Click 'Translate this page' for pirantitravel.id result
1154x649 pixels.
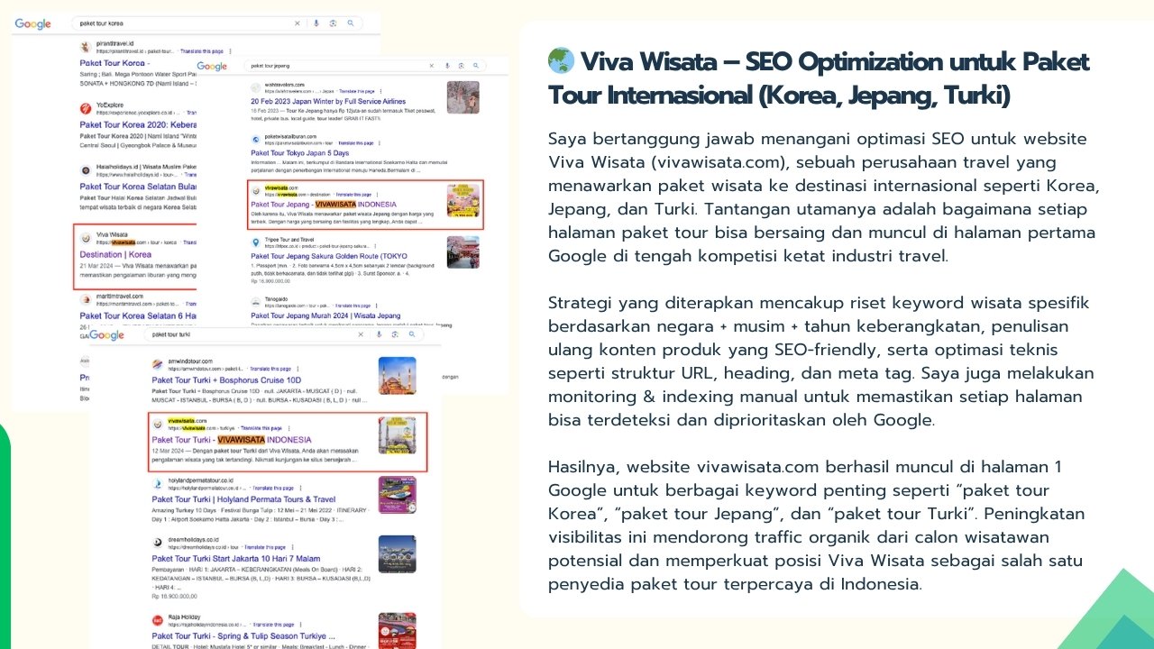point(202,51)
